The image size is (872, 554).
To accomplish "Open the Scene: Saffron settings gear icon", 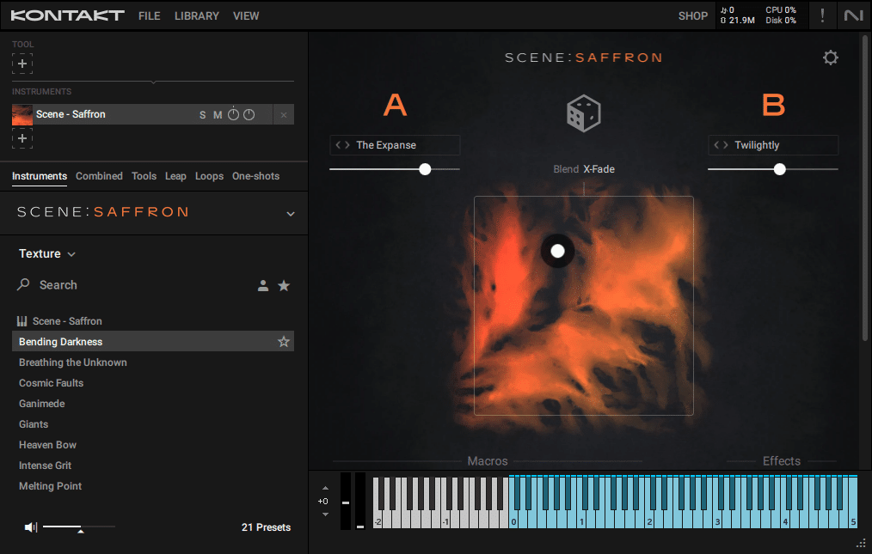I will click(830, 58).
